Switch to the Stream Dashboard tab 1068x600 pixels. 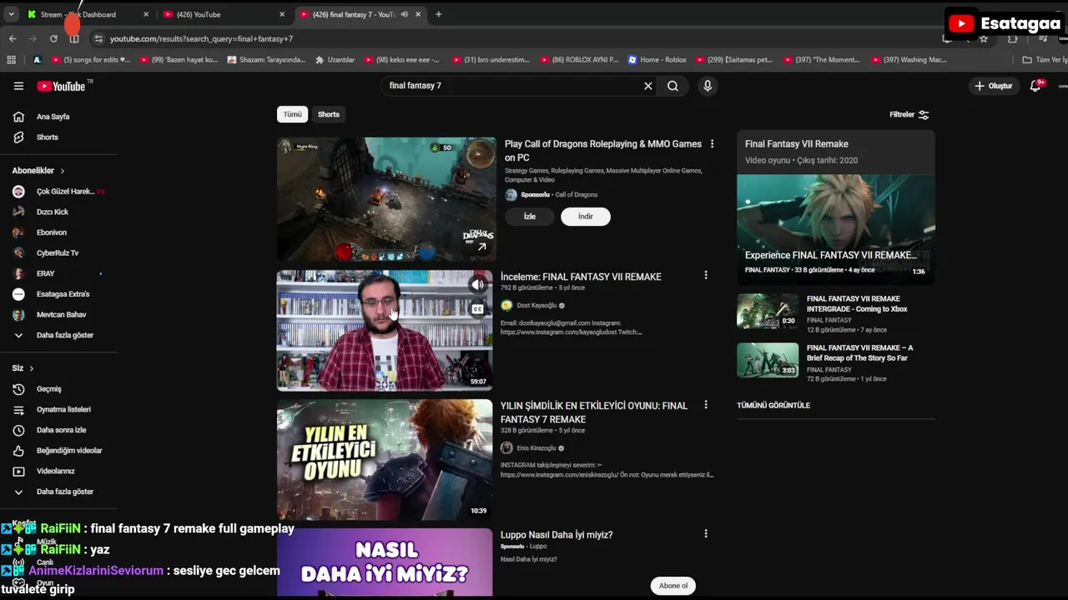click(86, 14)
